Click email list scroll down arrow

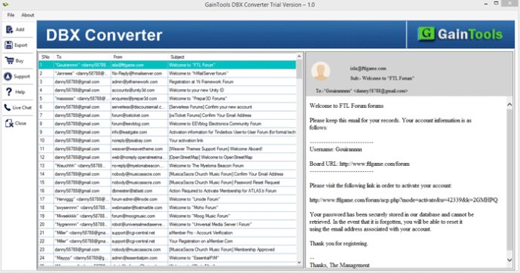pyautogui.click(x=299, y=262)
